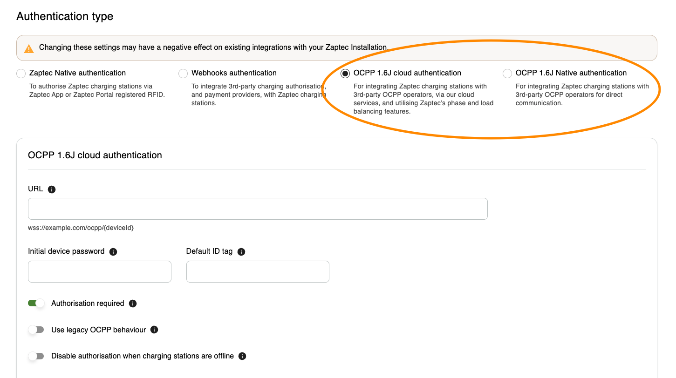Select Webhooks authentication radio button
This screenshot has width=676, height=378.
pos(183,74)
